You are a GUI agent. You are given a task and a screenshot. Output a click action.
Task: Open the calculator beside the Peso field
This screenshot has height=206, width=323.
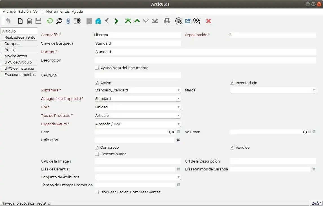(x=179, y=132)
